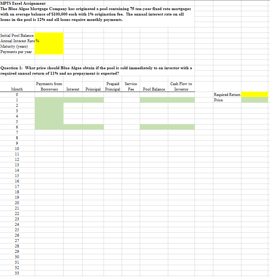The image size is (270, 277).
Task: Select the Pool Balance cell for month 0
Action: tap(154, 94)
